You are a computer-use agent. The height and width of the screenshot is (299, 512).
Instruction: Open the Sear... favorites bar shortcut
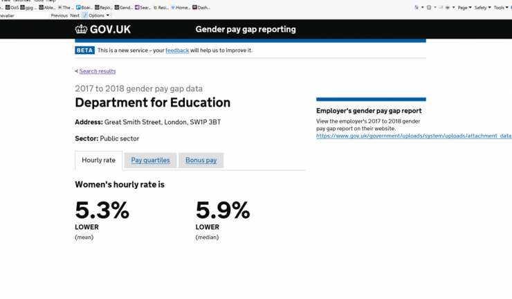[143, 7]
